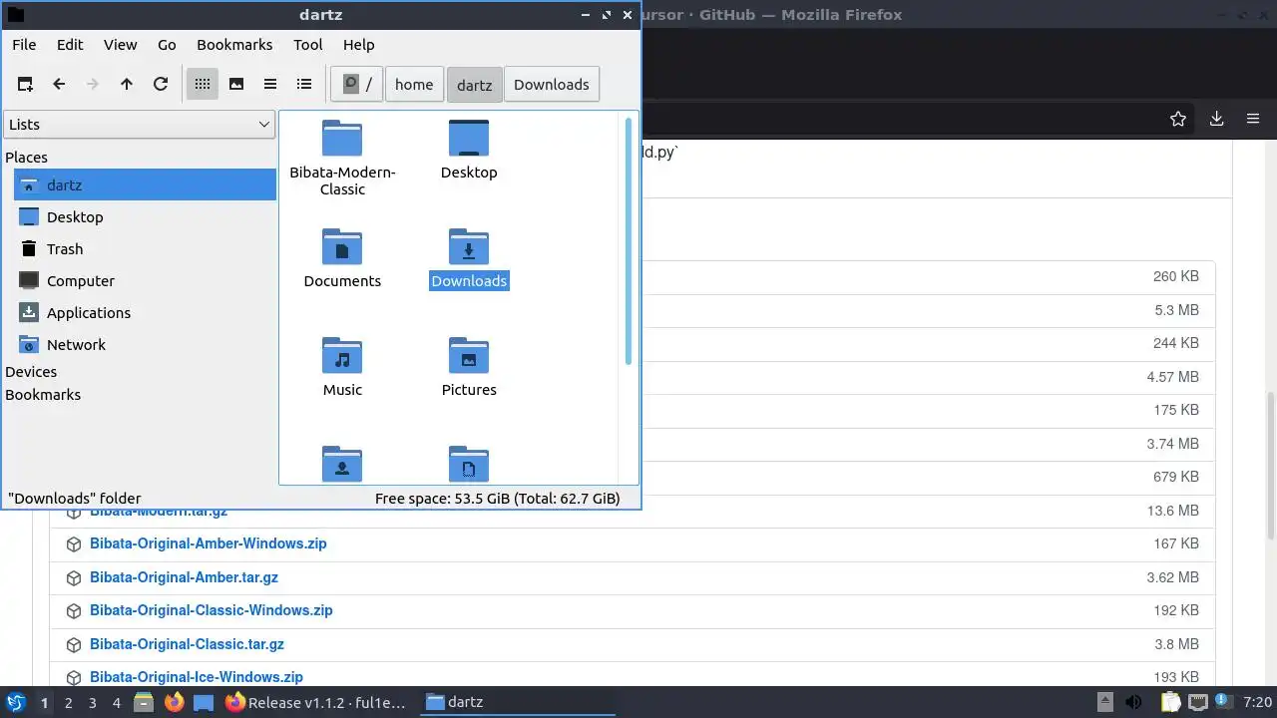The height and width of the screenshot is (718, 1277).
Task: Select the Bibata-Modern-Classic folder icon
Action: [x=342, y=139]
